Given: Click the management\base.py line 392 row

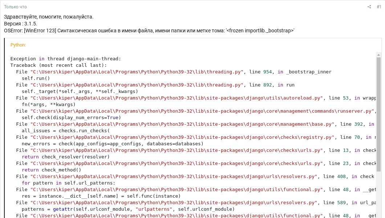Looking at the screenshot, I should pyautogui.click(x=196, y=124).
